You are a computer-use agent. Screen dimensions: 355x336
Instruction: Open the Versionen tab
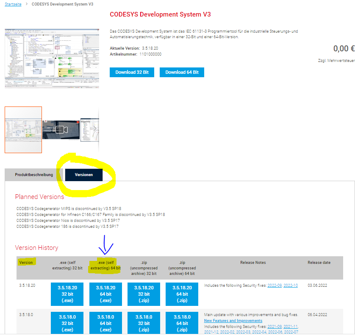click(83, 175)
